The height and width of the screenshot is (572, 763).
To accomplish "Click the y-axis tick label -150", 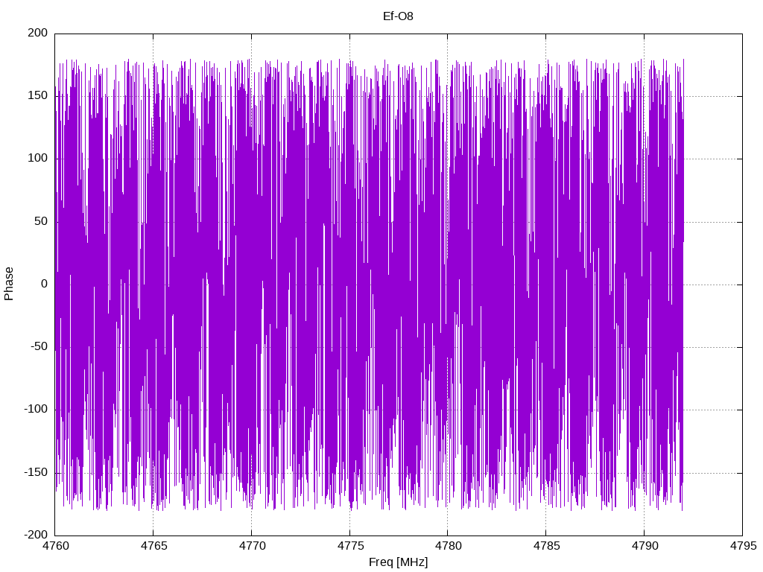I will point(36,472).
